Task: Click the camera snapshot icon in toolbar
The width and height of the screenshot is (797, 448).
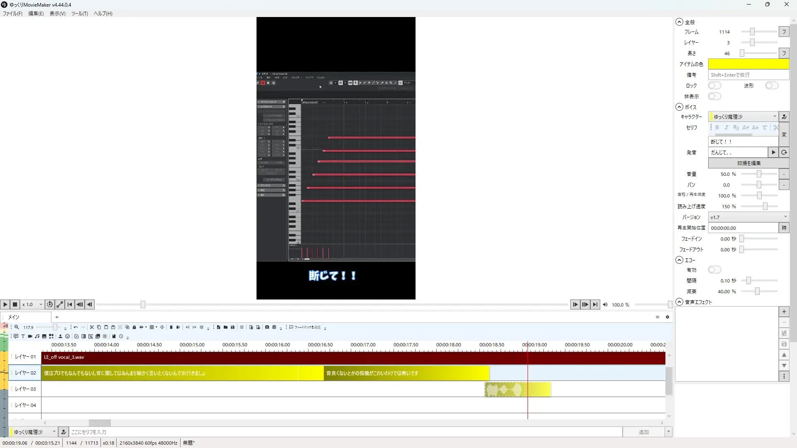Action: click(267, 327)
